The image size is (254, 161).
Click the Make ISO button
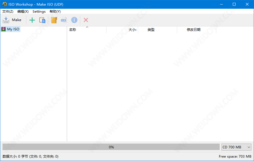pos(12,20)
